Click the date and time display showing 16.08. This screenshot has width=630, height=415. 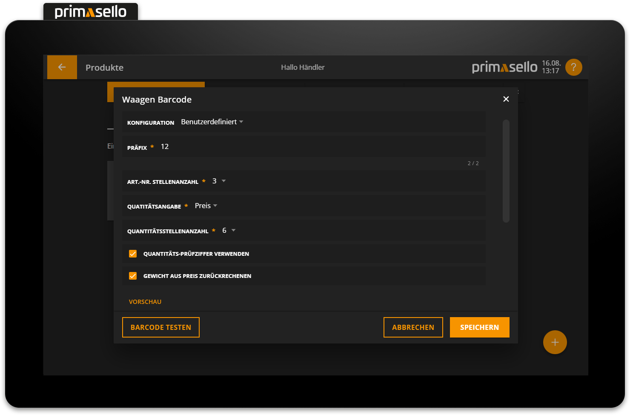pyautogui.click(x=551, y=67)
